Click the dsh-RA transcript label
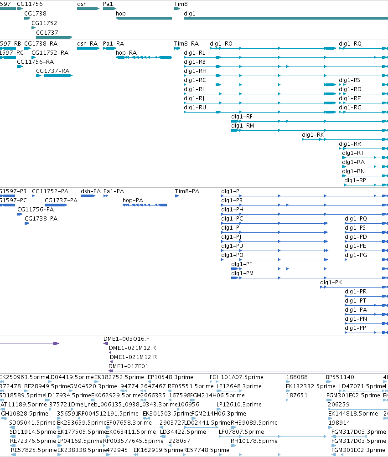 (x=87, y=44)
